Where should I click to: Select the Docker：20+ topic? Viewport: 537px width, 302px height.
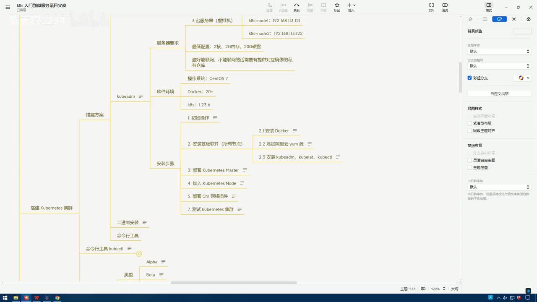pos(201,91)
